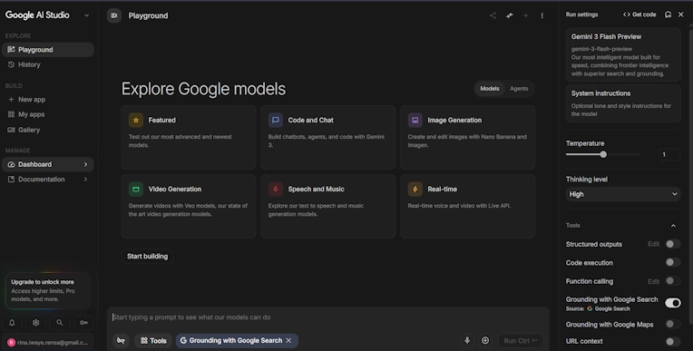Toggle Function calling switch

click(x=673, y=281)
